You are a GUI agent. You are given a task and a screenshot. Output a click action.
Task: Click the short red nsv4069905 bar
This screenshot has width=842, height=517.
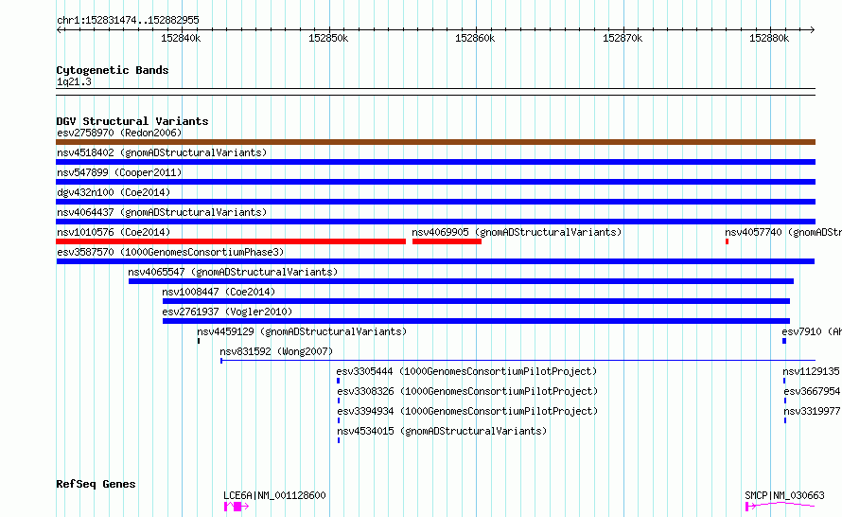pos(447,241)
